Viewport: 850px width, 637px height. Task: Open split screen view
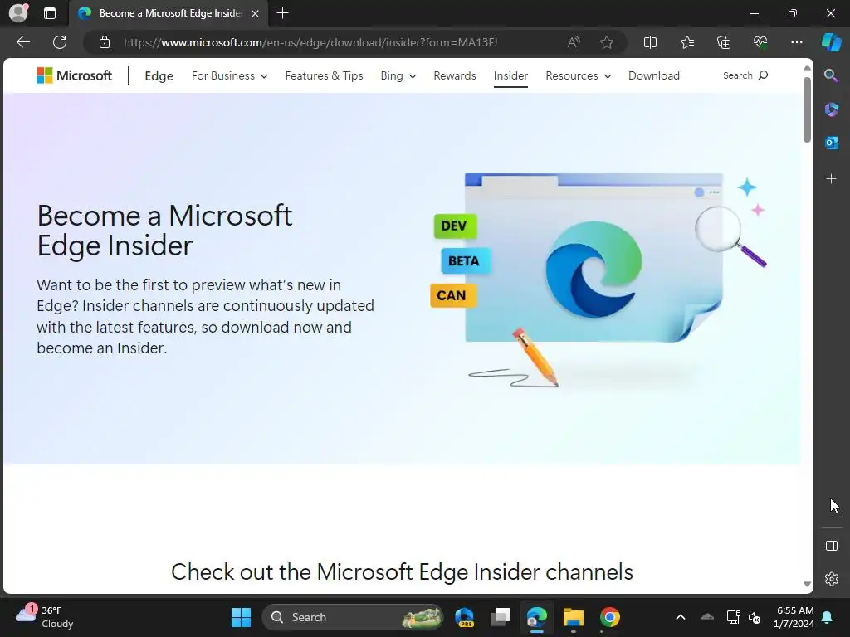click(650, 42)
